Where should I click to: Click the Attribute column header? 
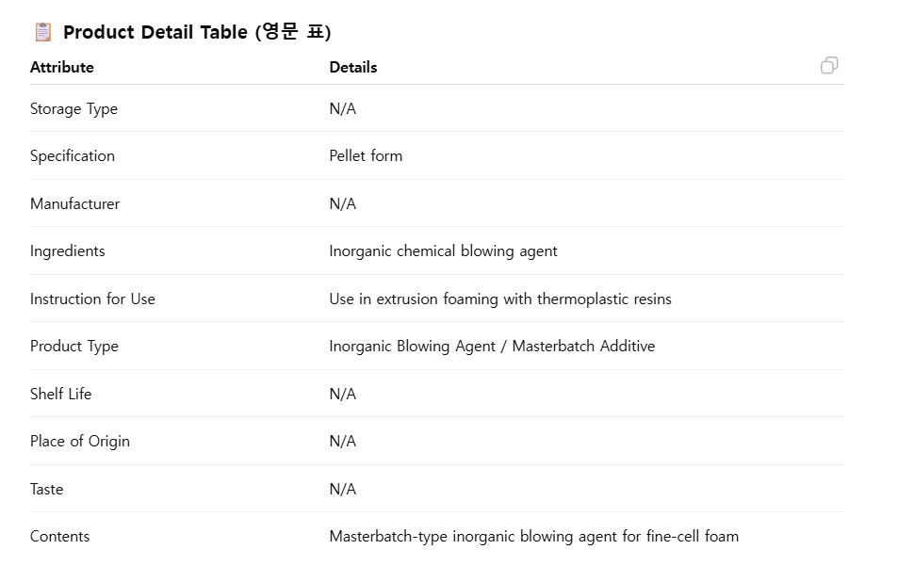pos(62,68)
